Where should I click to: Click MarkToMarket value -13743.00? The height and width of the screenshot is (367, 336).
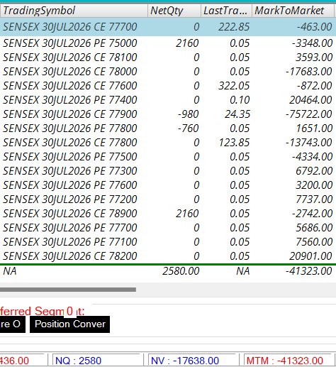(309, 143)
